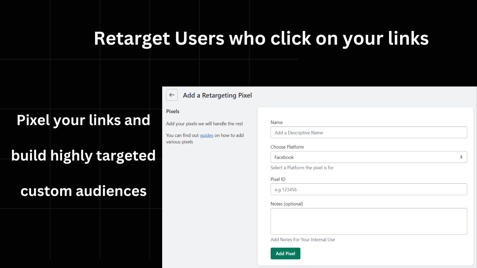Click the Pixels section title

click(173, 111)
